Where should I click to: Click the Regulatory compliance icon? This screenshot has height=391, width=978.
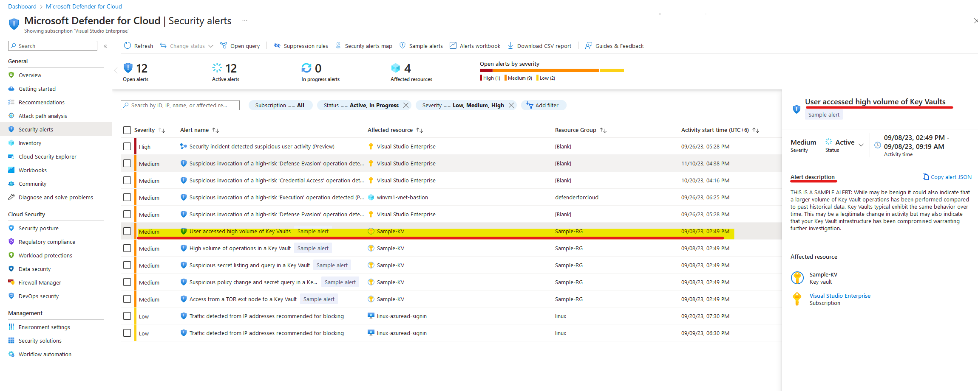pyautogui.click(x=11, y=242)
